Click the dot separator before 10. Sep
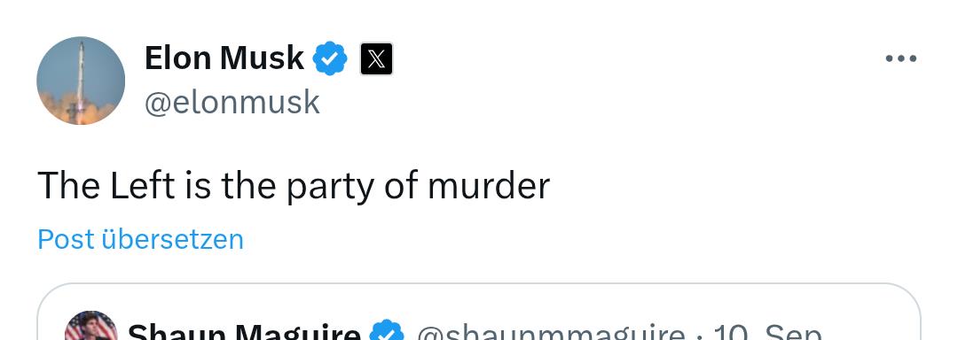958x340 pixels. pos(698,334)
